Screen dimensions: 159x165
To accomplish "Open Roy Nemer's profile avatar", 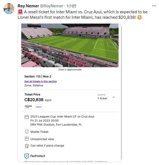I will [x=9, y=9].
